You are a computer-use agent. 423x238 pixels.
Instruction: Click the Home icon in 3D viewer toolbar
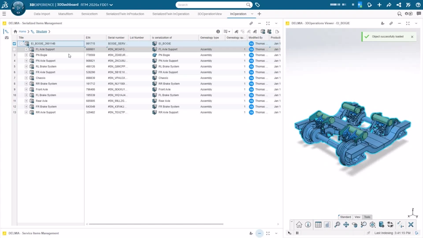point(299,225)
